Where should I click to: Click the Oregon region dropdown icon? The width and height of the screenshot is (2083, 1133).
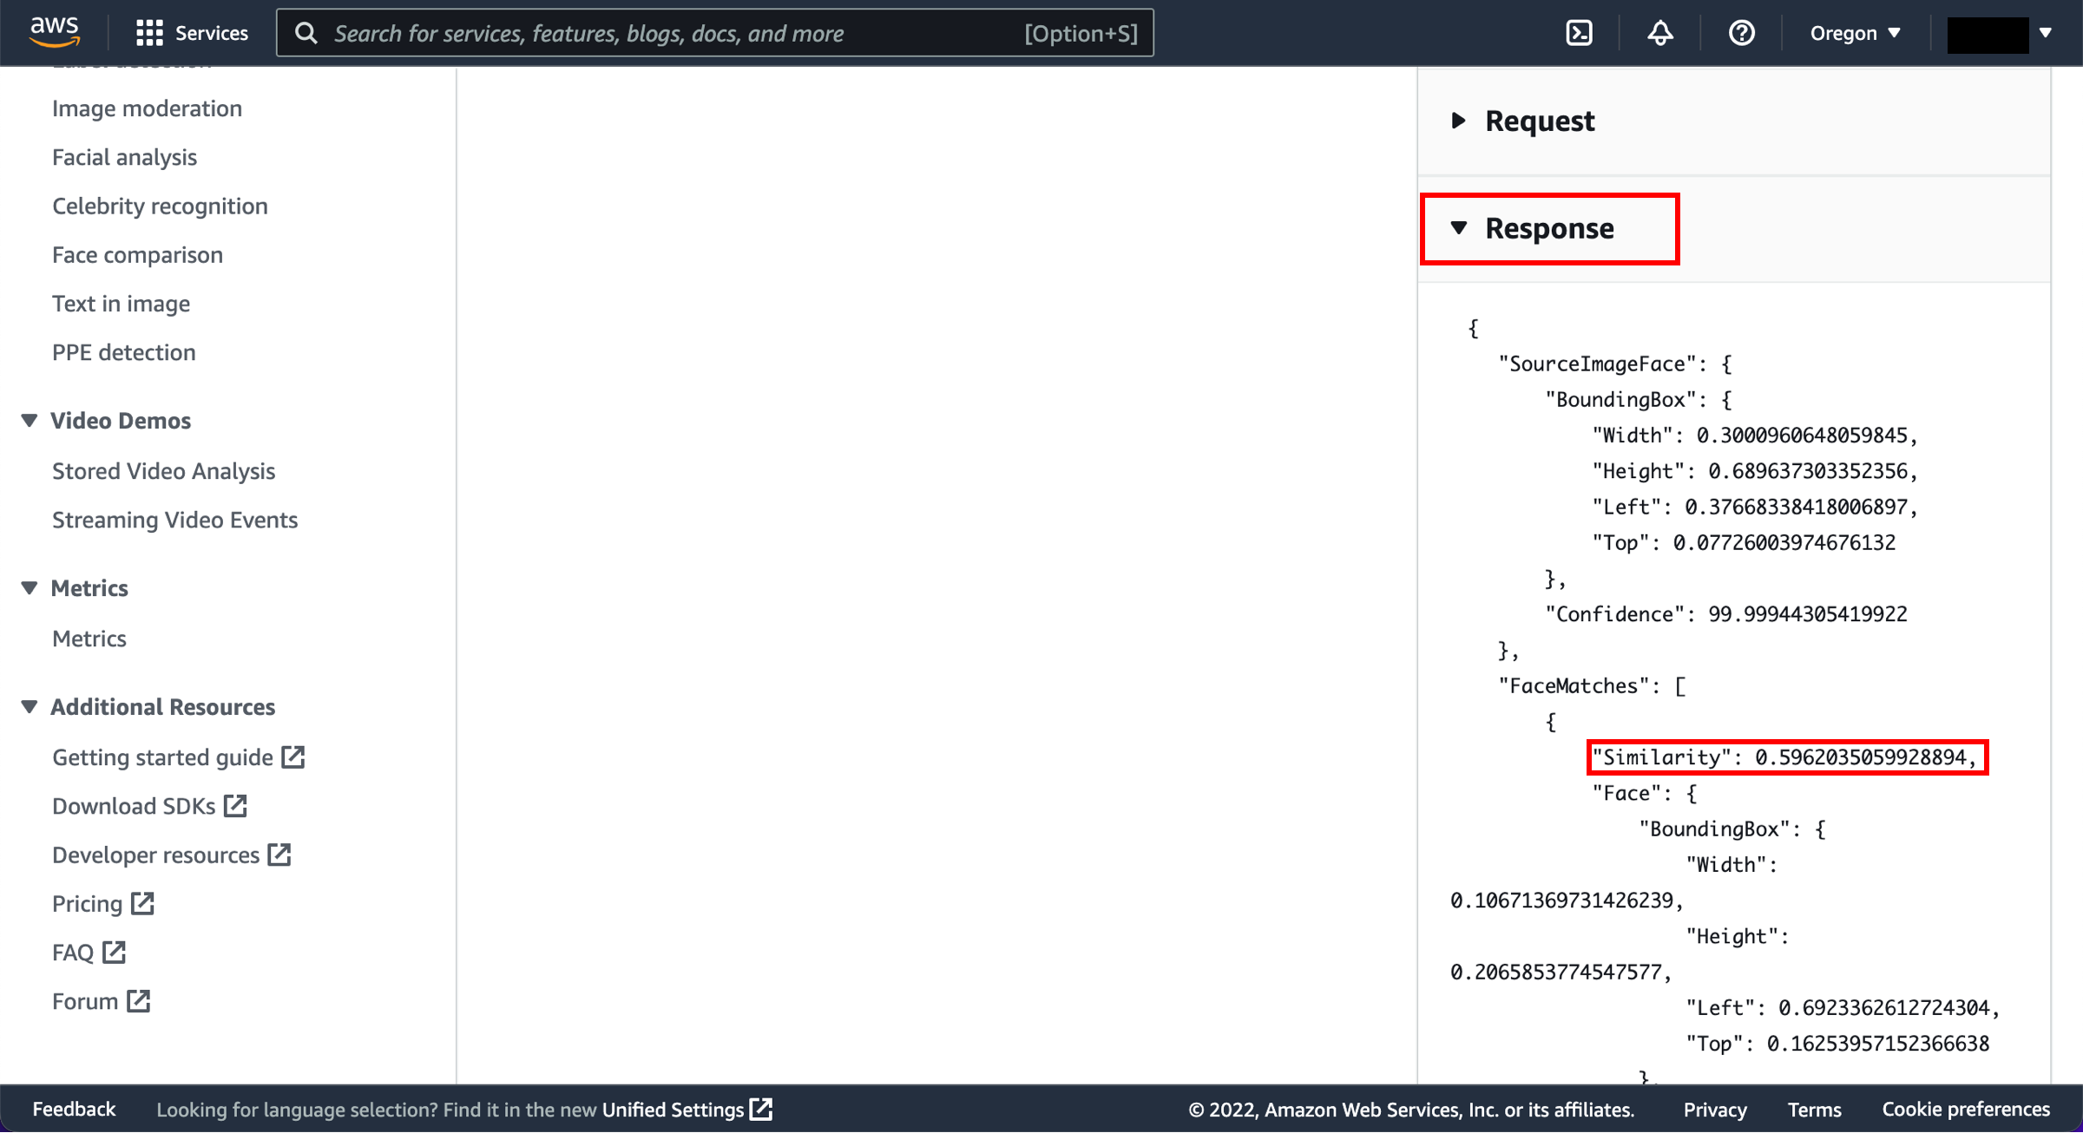[1902, 32]
